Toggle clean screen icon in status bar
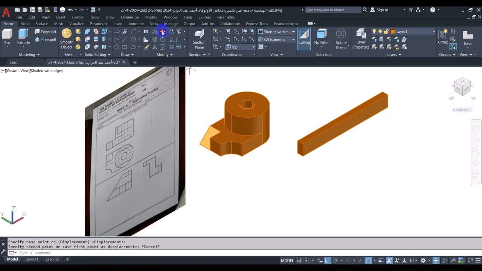 tap(470, 260)
